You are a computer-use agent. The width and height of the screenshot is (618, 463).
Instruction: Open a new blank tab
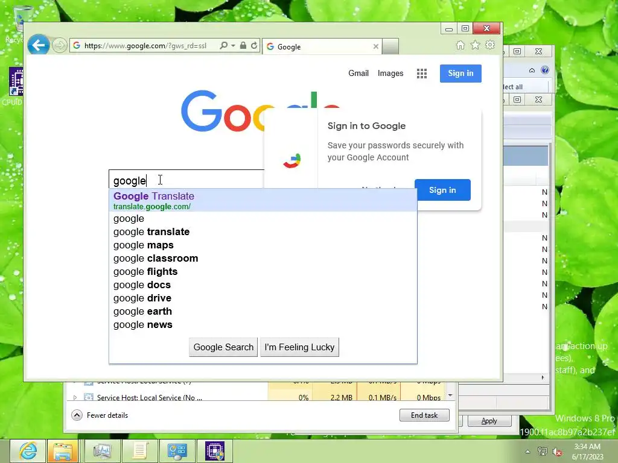[x=390, y=46]
